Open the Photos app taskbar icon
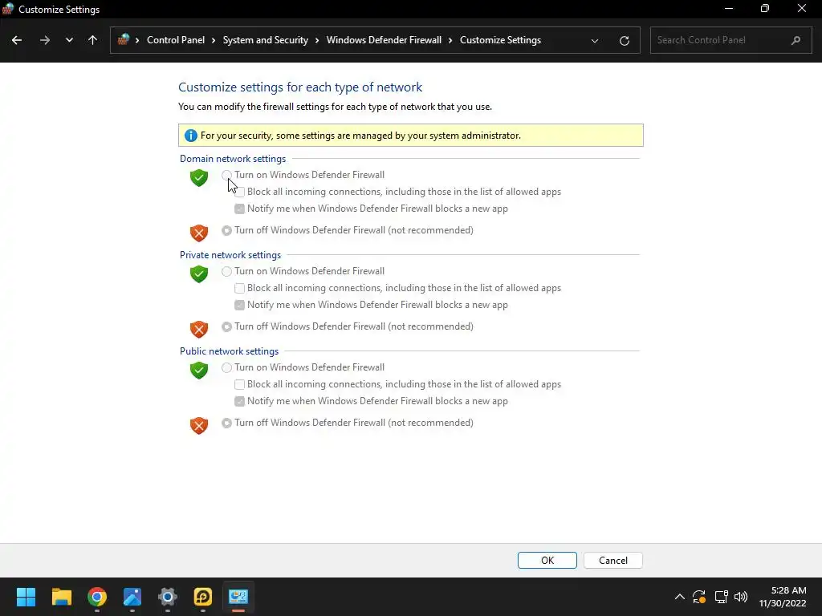Screen dimensions: 822x616 click(132, 597)
